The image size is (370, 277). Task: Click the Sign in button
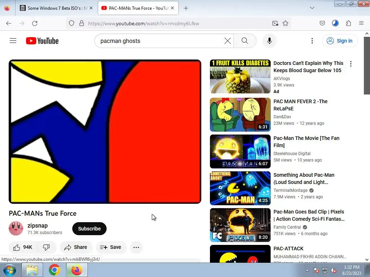pyautogui.click(x=340, y=41)
